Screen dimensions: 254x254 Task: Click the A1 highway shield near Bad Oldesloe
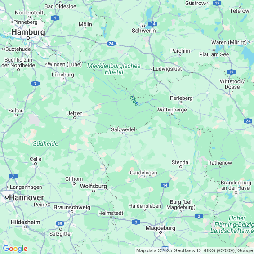(x=55, y=18)
